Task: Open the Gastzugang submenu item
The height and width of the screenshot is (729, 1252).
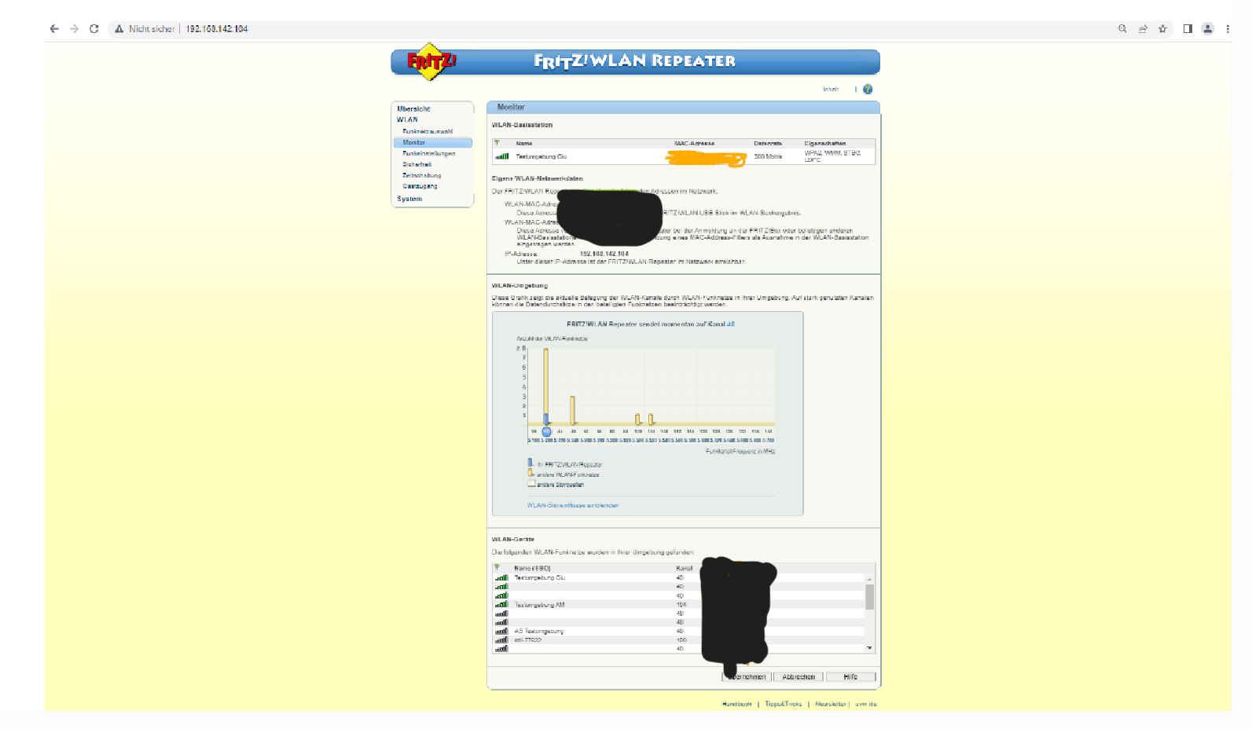Action: coord(420,186)
